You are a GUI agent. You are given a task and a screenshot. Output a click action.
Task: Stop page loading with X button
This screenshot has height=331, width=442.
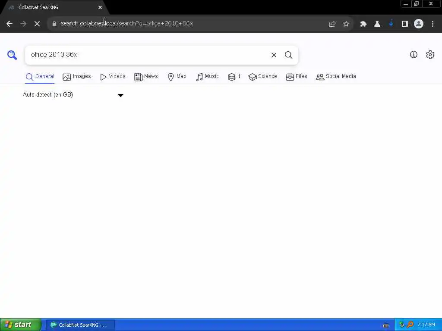[37, 24]
